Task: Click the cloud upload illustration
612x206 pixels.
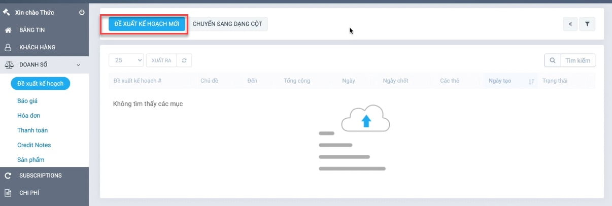Action: pos(365,119)
